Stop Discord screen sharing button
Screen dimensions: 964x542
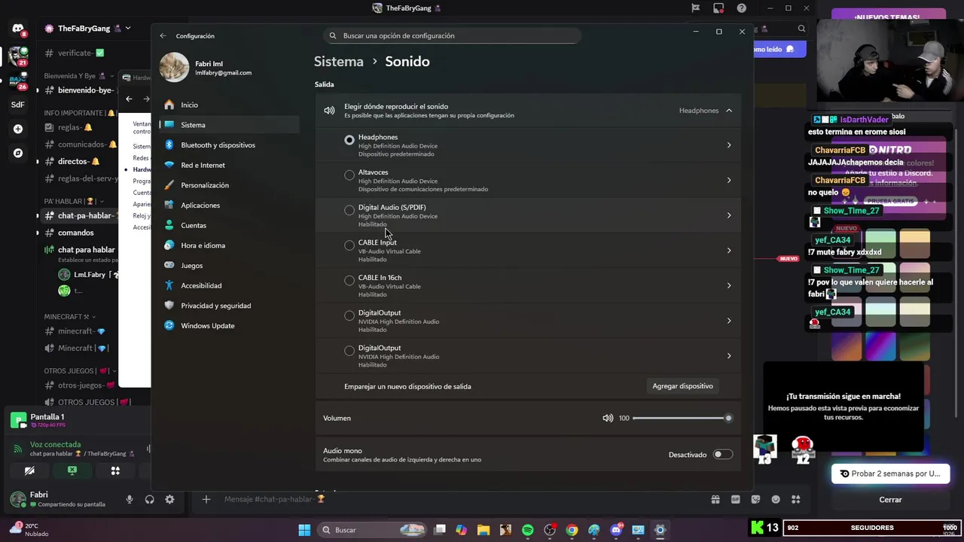72,470
